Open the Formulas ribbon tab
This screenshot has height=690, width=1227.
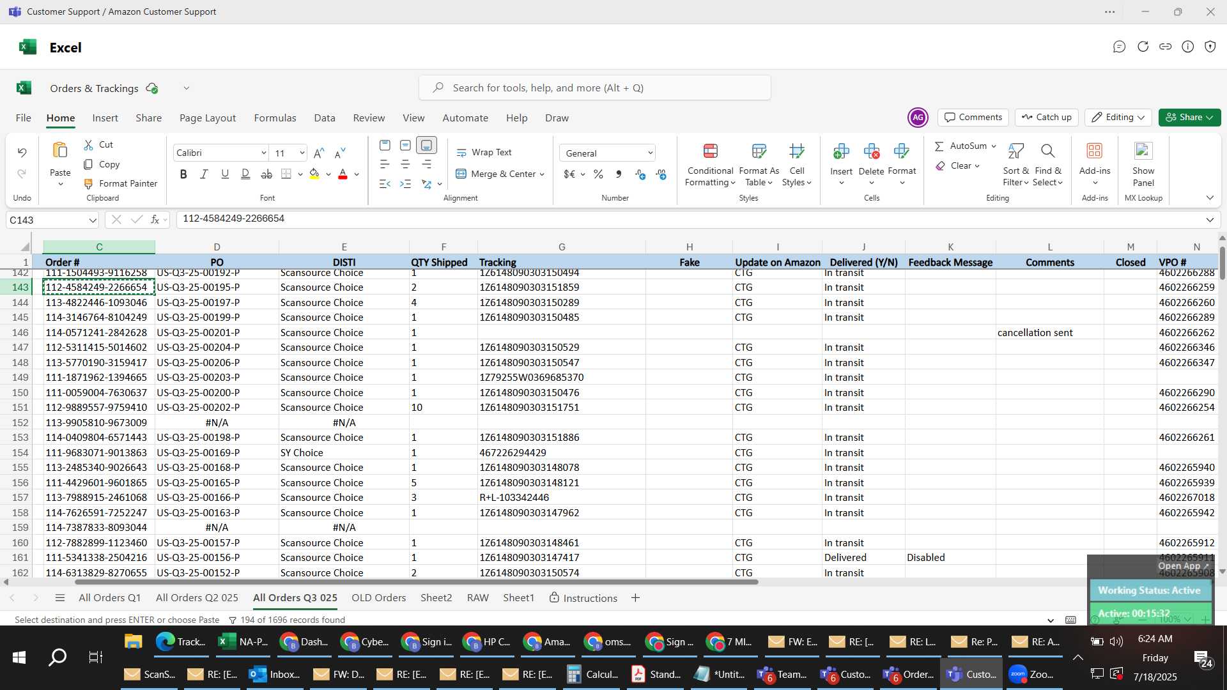point(275,118)
